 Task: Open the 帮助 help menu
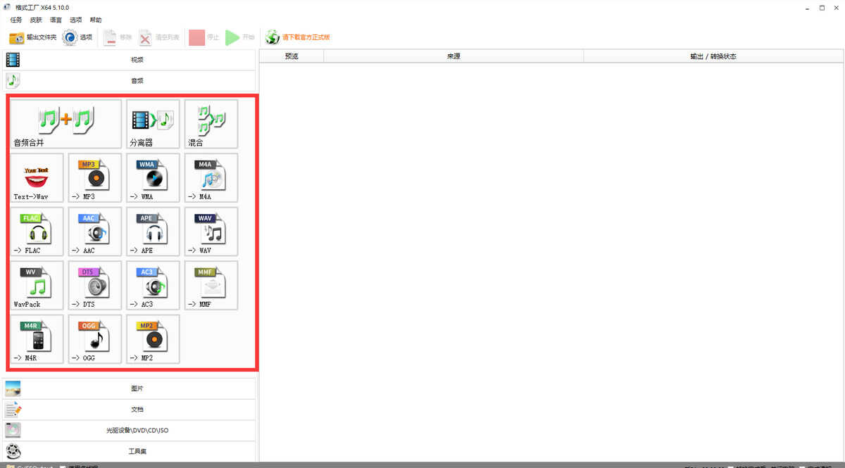click(x=96, y=20)
